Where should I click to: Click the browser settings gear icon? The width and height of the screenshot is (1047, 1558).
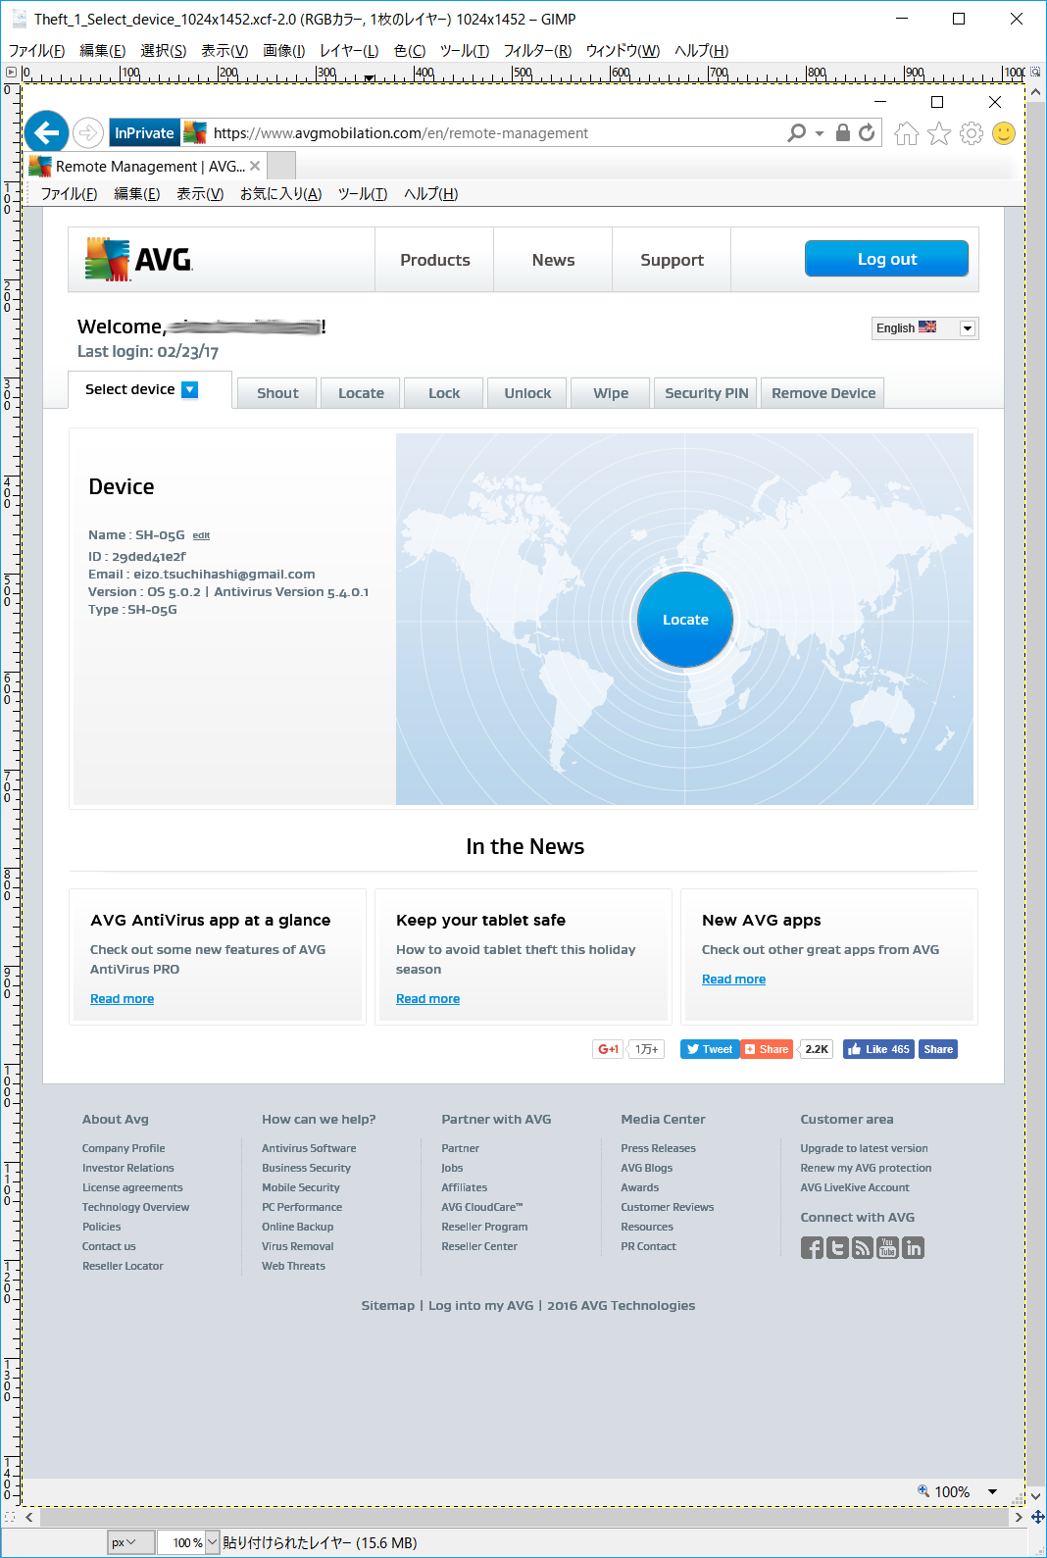coord(972,133)
